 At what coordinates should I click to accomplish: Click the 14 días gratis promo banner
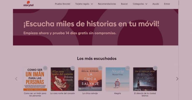[x=95, y=27]
